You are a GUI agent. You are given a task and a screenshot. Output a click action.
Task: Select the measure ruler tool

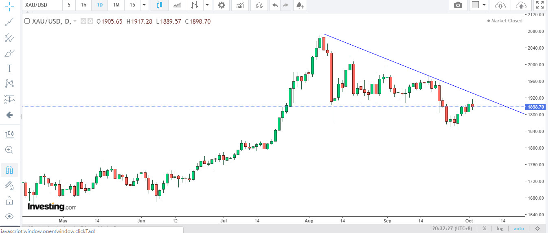9,135
